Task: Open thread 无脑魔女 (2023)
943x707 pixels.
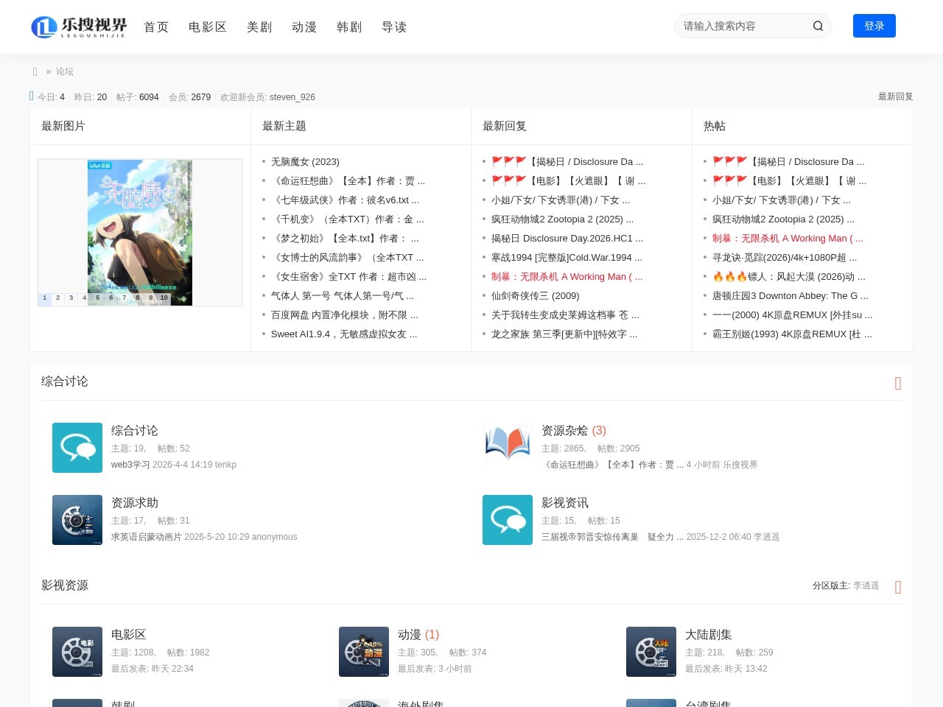Action: pos(305,161)
